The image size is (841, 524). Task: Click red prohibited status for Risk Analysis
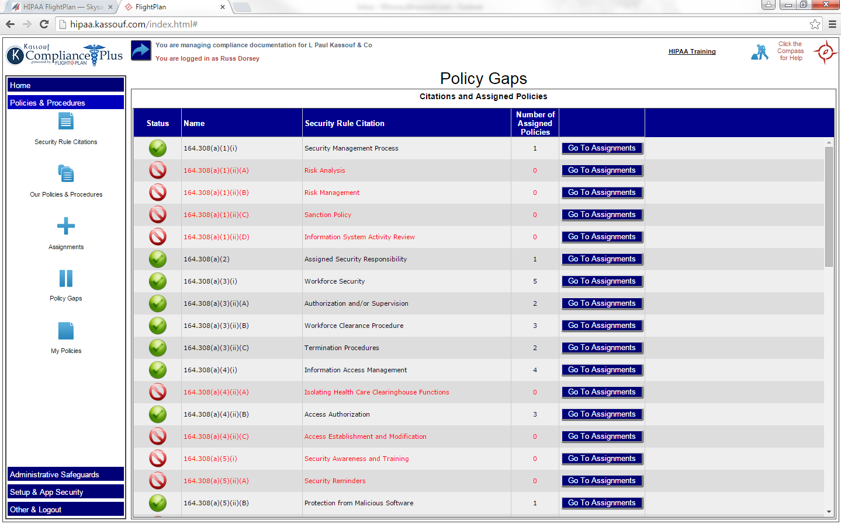158,170
